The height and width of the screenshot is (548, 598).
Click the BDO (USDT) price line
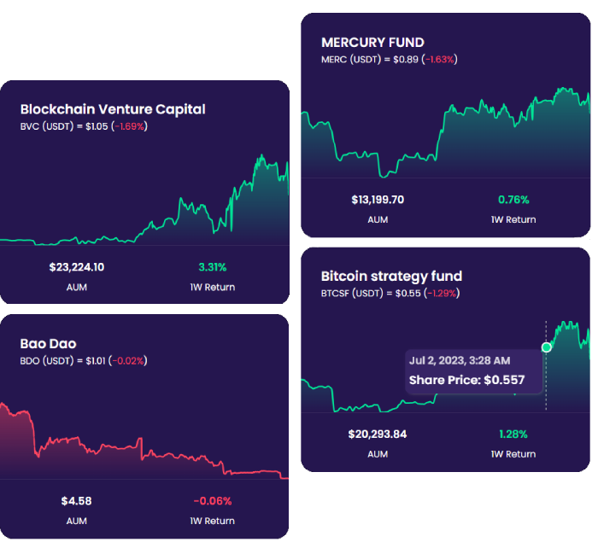[x=83, y=360]
